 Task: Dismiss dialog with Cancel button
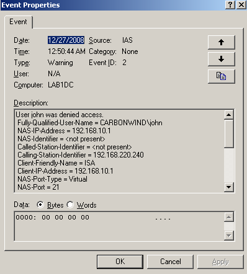170,262
